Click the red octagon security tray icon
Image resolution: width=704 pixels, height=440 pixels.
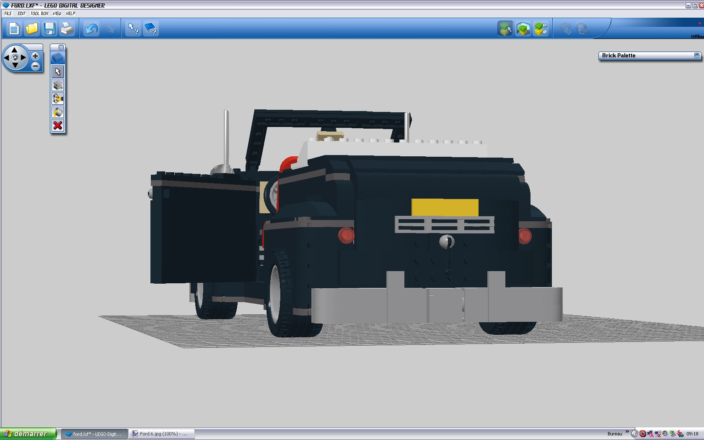643,434
